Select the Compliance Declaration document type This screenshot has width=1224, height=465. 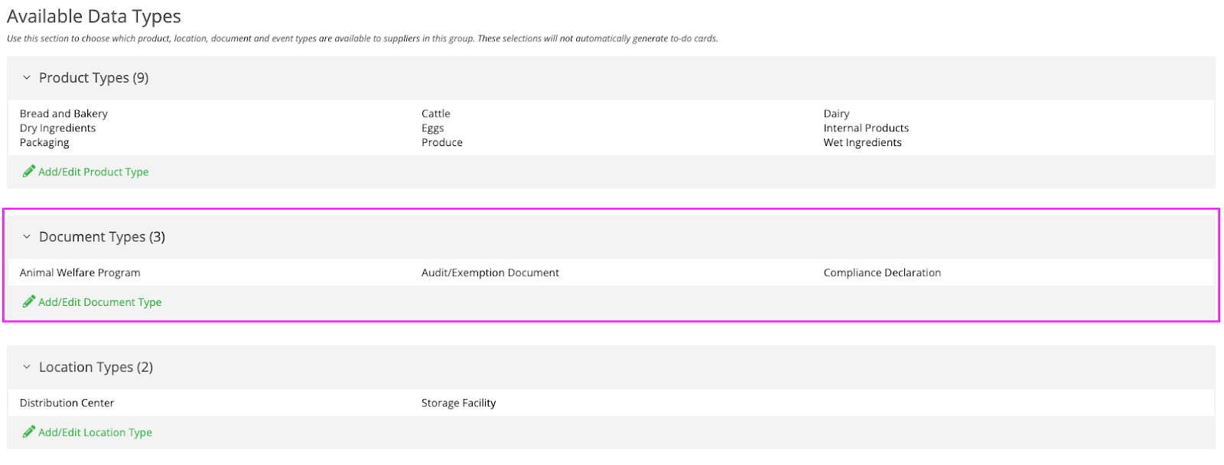coord(882,273)
